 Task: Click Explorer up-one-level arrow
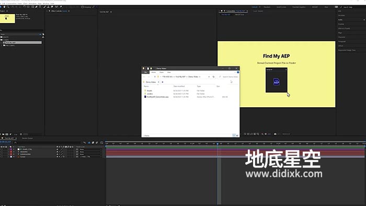(x=155, y=77)
